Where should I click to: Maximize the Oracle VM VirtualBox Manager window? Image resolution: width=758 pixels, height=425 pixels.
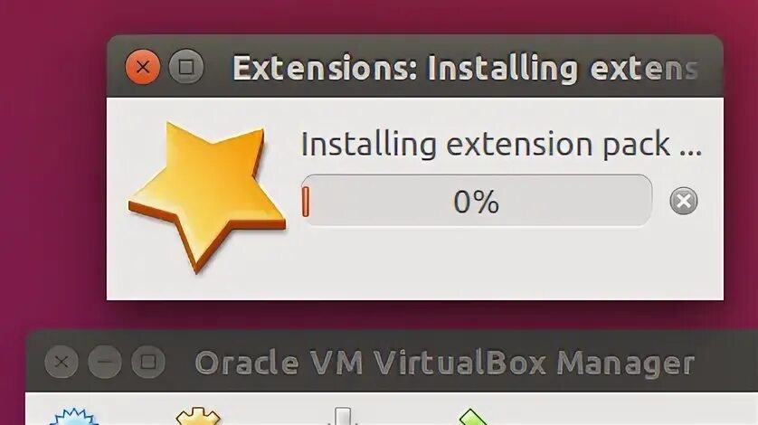[148, 362]
